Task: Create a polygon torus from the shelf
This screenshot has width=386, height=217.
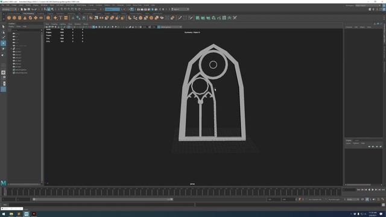Action: (x=30, y=17)
